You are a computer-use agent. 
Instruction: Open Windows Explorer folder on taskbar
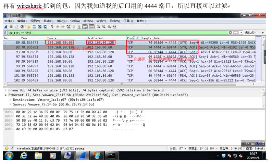coord(38,155)
